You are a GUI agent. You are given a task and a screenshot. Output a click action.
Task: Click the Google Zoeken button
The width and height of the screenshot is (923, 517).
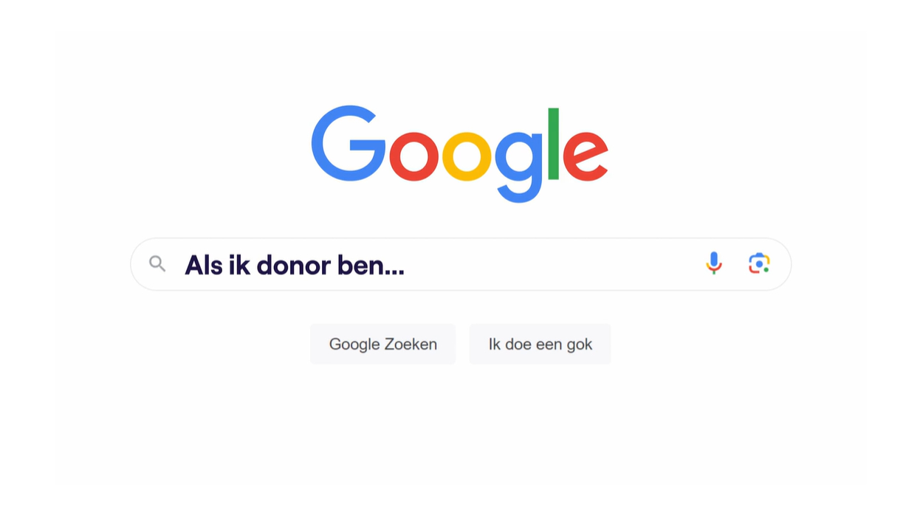[383, 344]
